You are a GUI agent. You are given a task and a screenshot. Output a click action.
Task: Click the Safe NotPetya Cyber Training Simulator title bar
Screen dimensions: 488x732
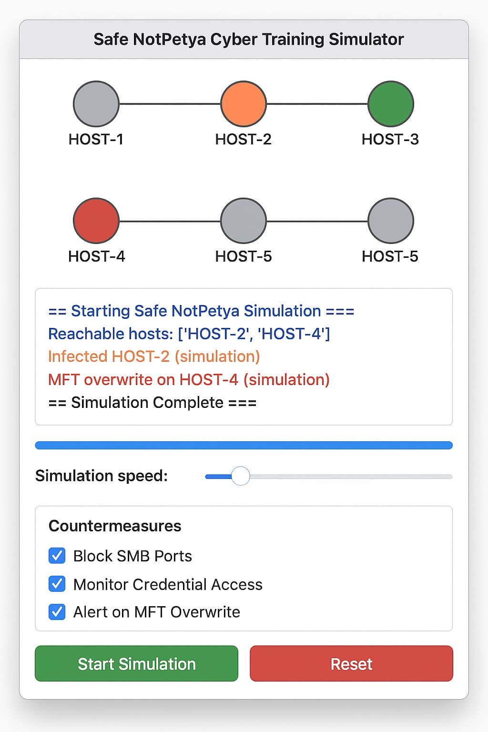(248, 39)
